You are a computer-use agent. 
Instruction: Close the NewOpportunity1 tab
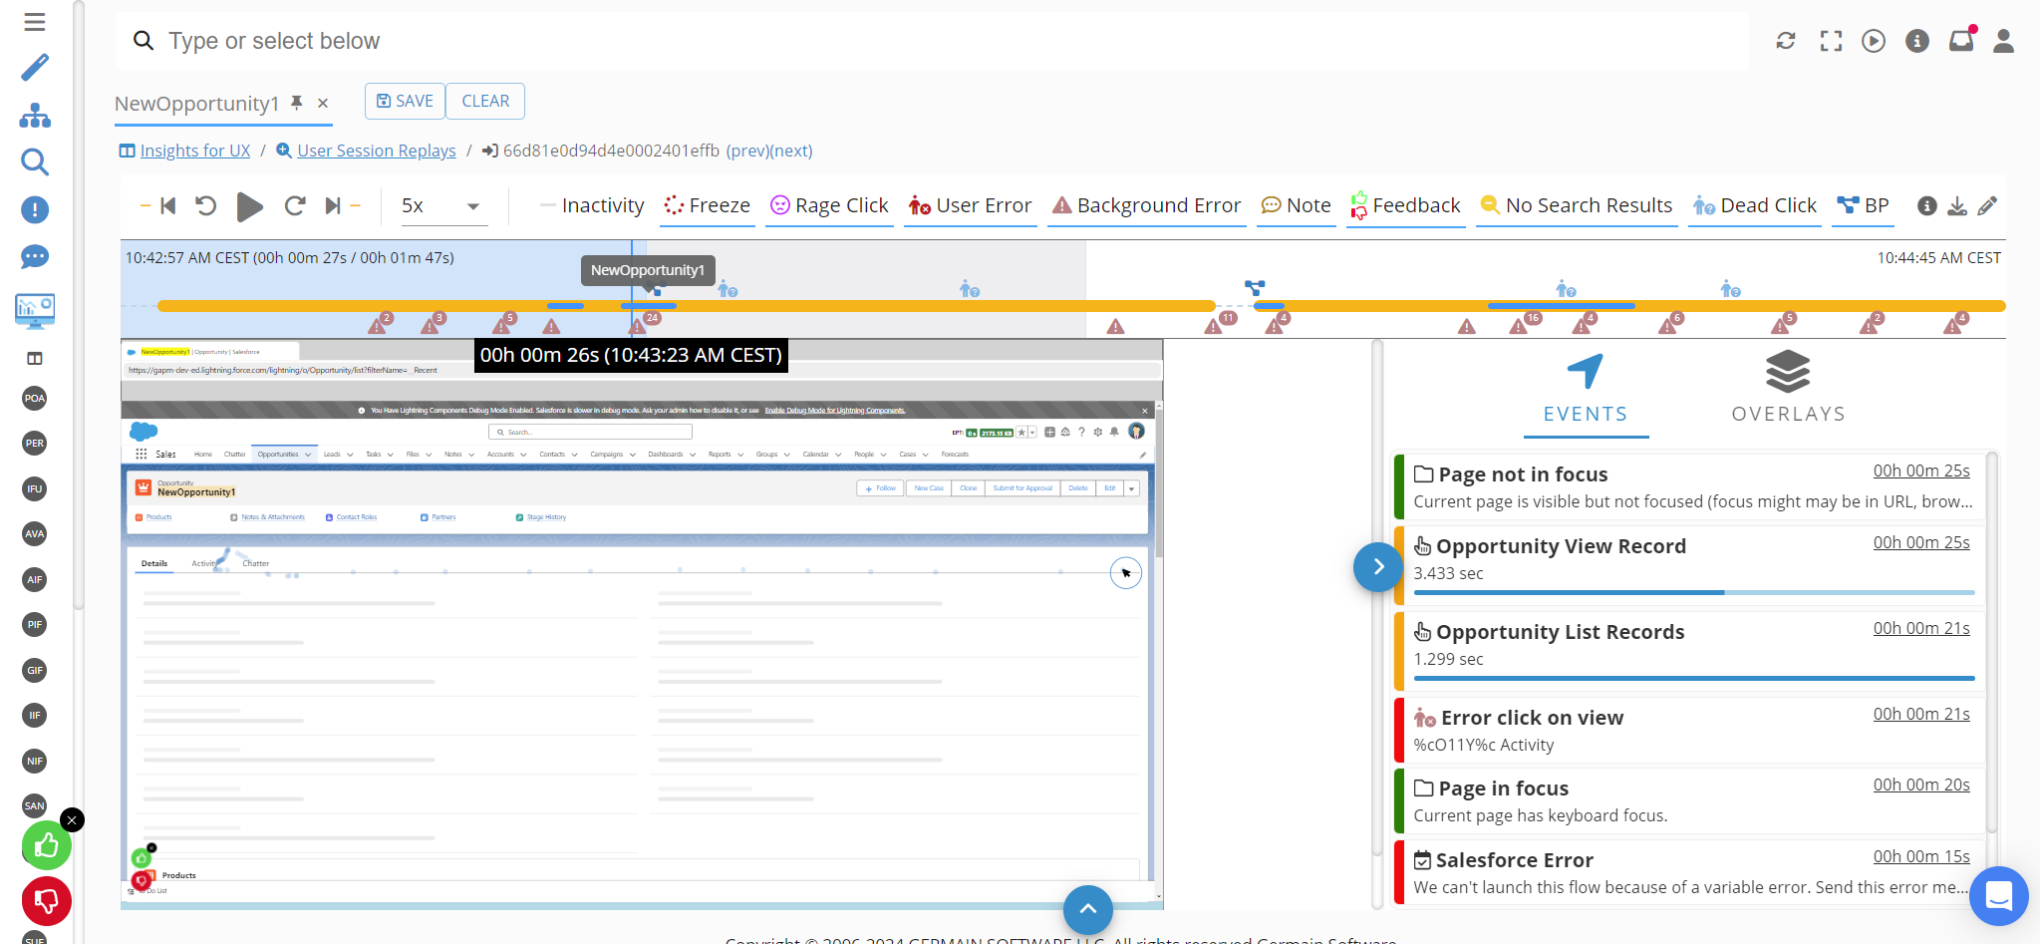[x=323, y=103]
